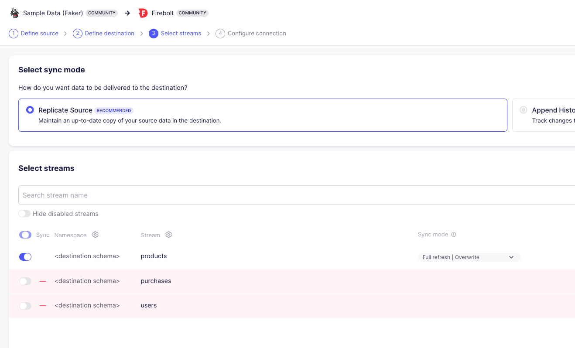Click Select sync mode heading
The width and height of the screenshot is (575, 348).
click(x=51, y=70)
